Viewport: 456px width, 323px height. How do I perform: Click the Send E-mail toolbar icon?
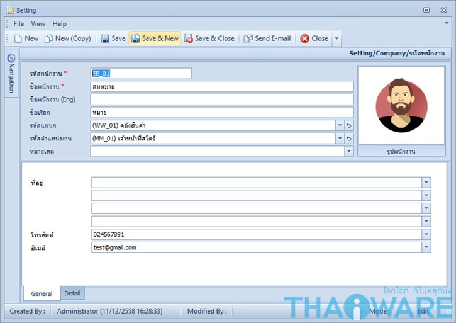[248, 38]
